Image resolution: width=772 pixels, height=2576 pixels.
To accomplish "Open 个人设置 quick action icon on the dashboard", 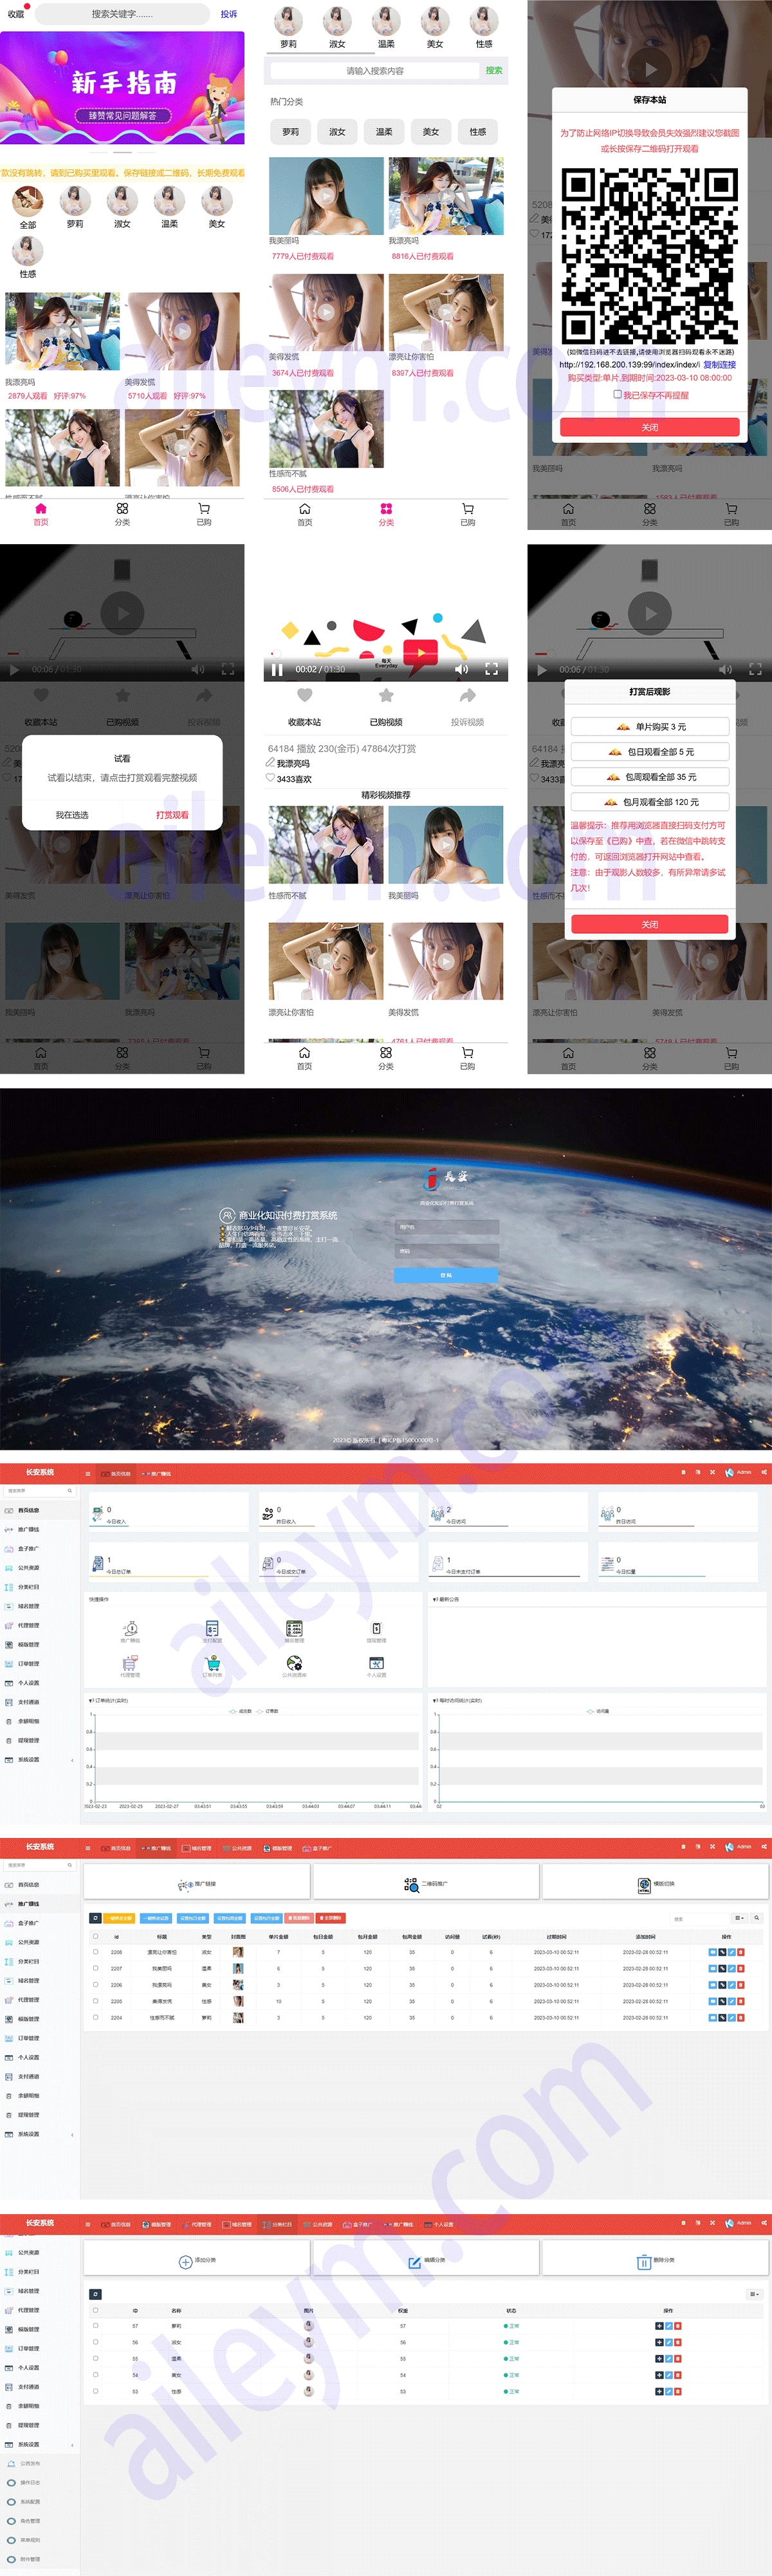I will point(376,1663).
